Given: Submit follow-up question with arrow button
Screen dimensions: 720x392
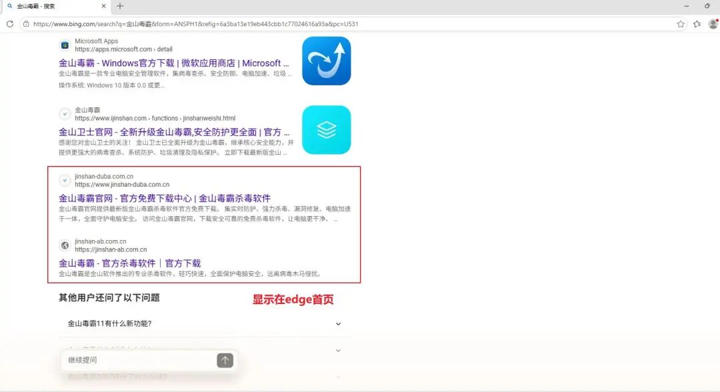Looking at the screenshot, I should [225, 360].
